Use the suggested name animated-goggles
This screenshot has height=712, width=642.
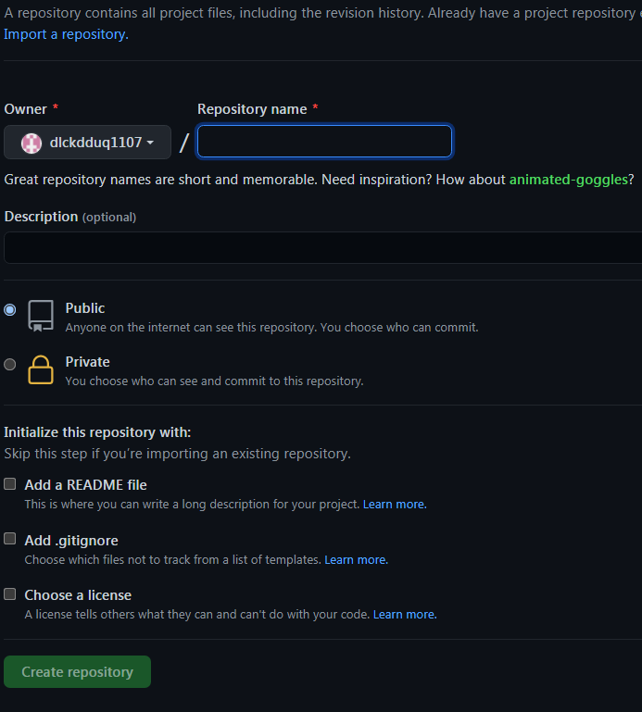(569, 180)
